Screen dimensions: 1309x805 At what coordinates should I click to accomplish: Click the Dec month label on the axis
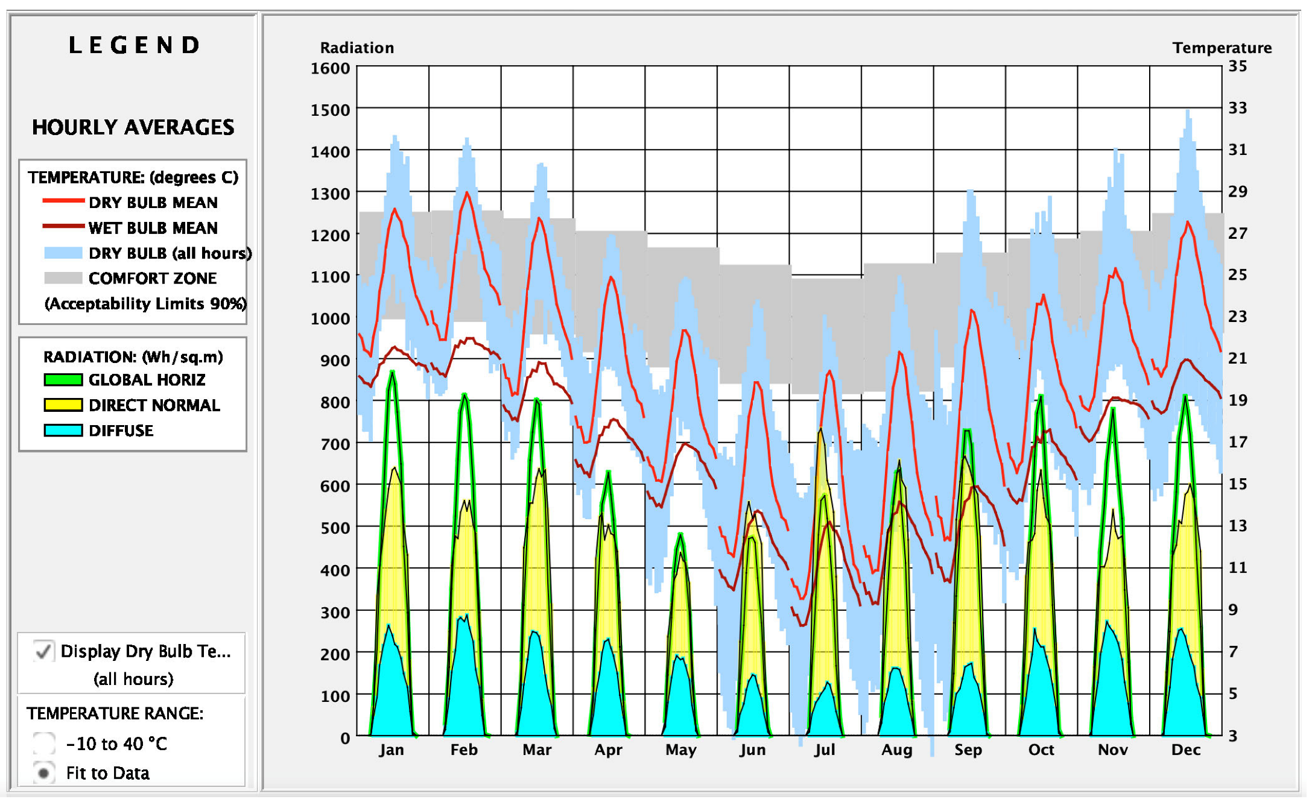[1186, 750]
